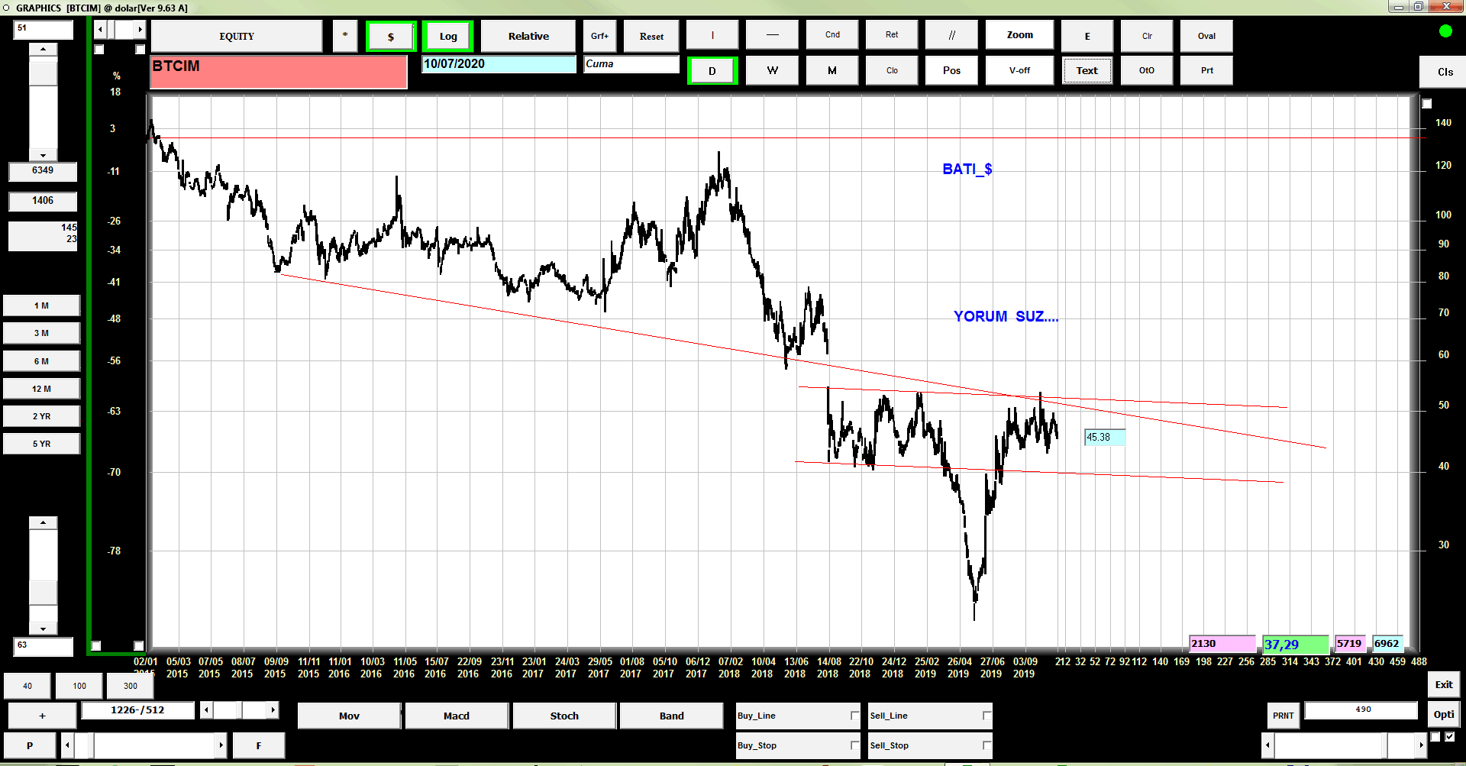The height and width of the screenshot is (766, 1466).
Task: Open the Mov indicator
Action: (x=349, y=716)
